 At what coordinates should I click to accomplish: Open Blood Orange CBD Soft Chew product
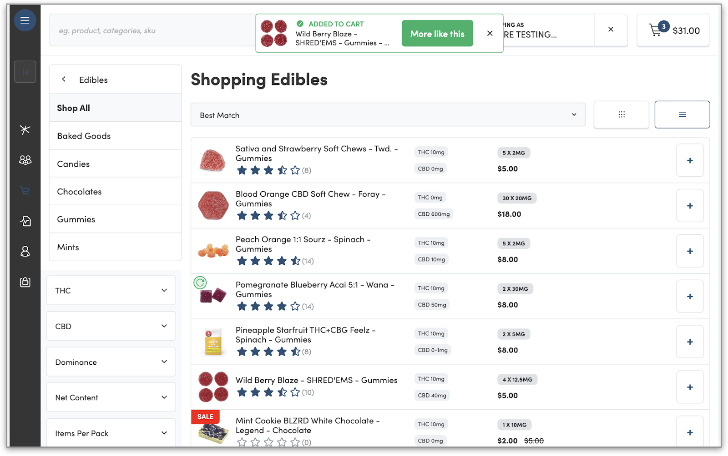[310, 198]
